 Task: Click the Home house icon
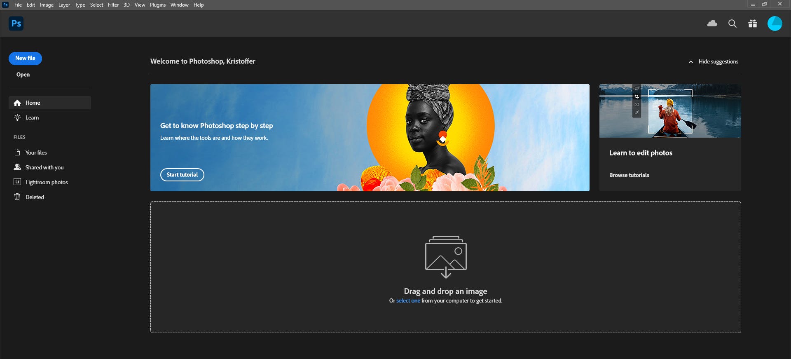pyautogui.click(x=17, y=103)
